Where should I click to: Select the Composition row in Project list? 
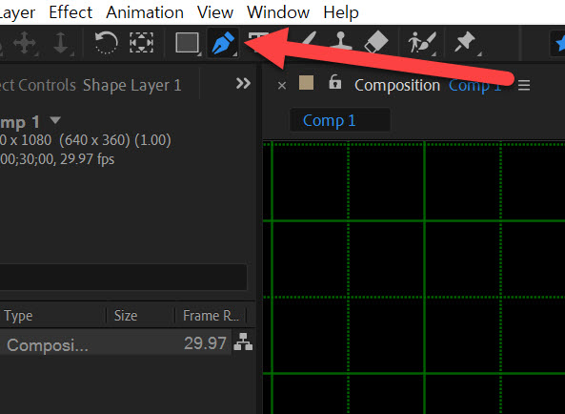(115, 343)
